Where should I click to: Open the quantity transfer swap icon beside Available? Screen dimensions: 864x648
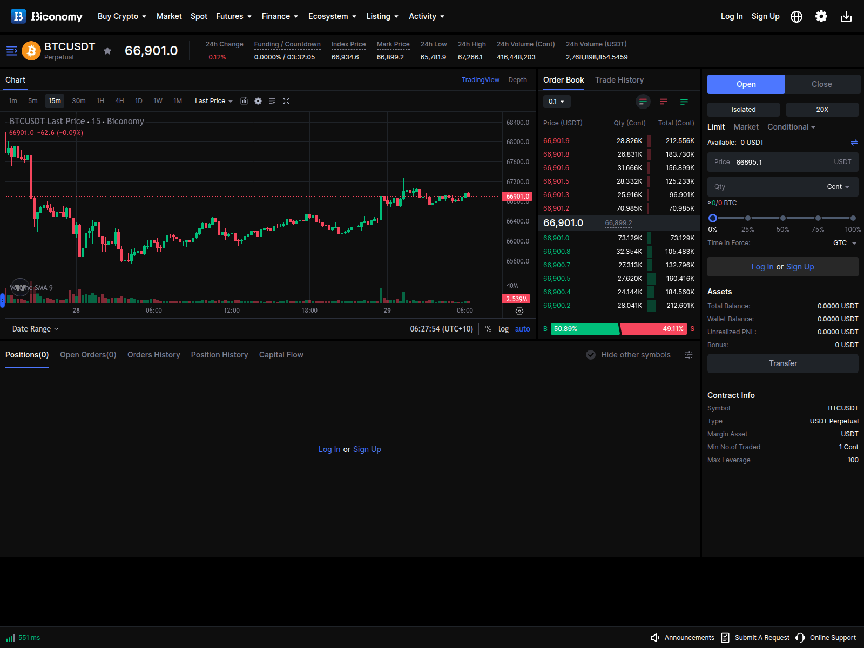(854, 143)
